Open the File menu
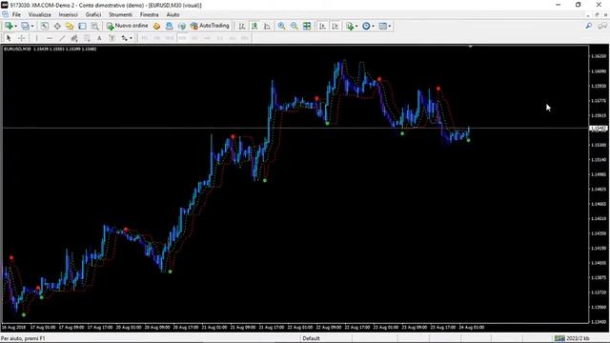The image size is (610, 343). [x=16, y=14]
